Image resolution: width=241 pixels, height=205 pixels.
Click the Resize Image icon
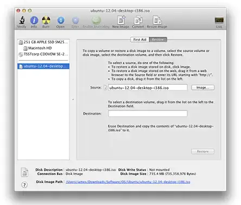157,20
